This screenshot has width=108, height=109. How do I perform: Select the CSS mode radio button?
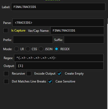[28, 49]
